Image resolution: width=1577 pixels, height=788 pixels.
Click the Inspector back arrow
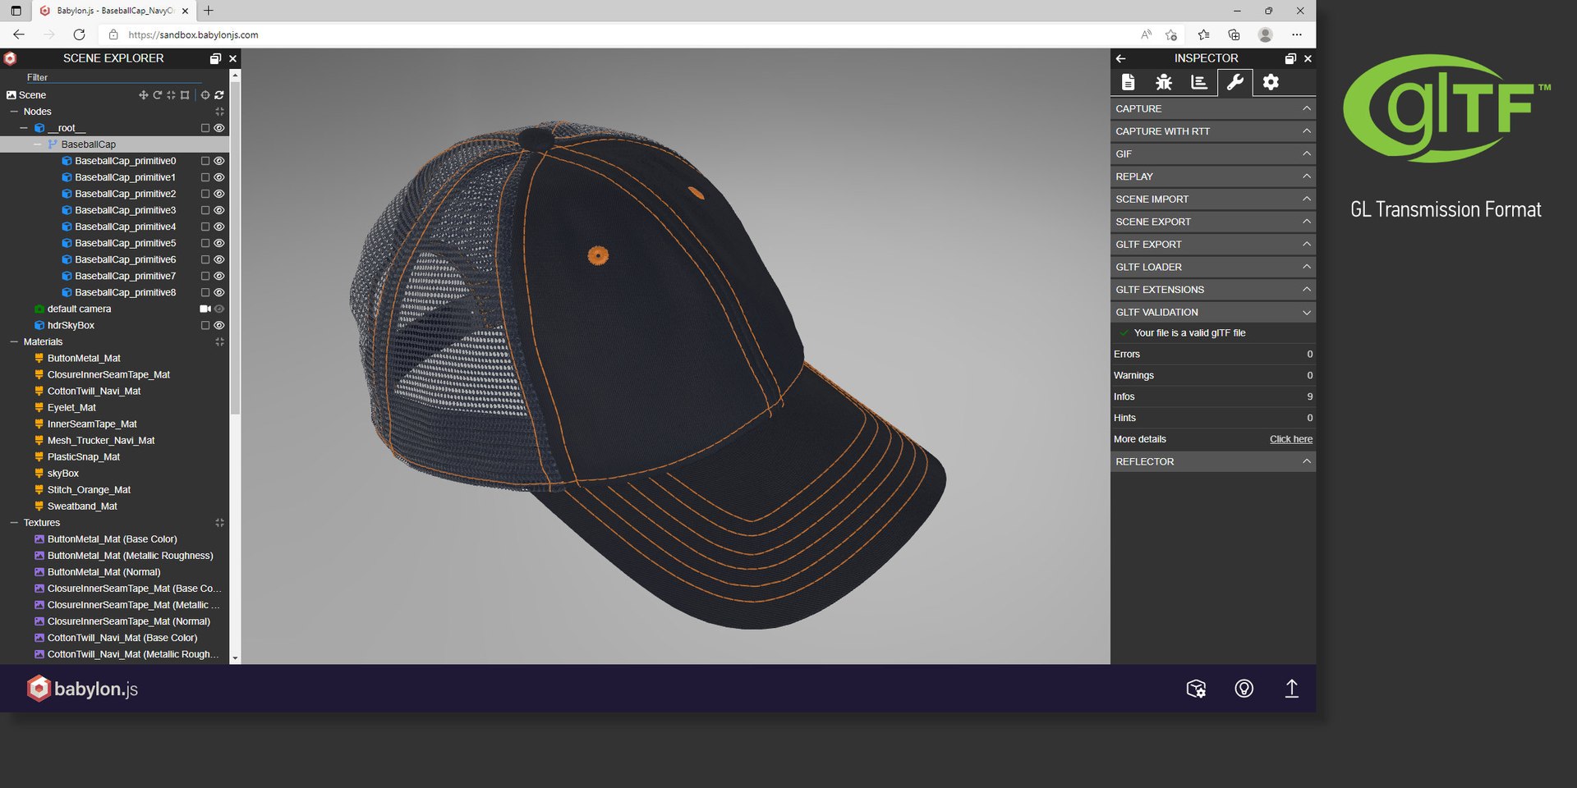1121,58
